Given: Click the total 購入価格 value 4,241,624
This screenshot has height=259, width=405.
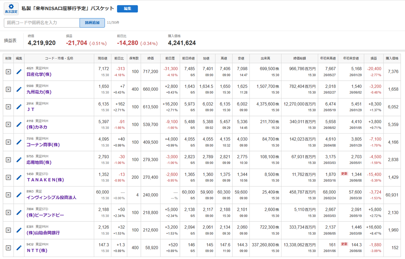Looking at the screenshot, I should point(182,43).
